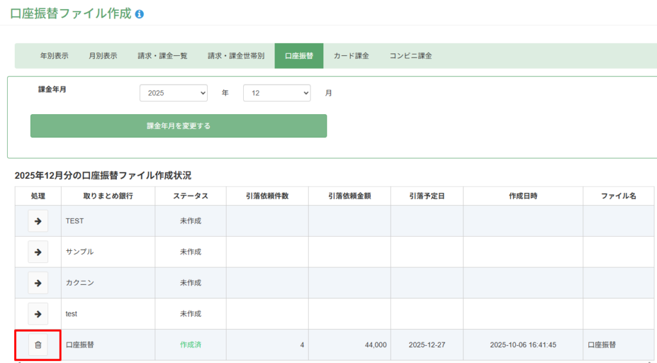Switch to the 年別表示 tab

(x=54, y=56)
